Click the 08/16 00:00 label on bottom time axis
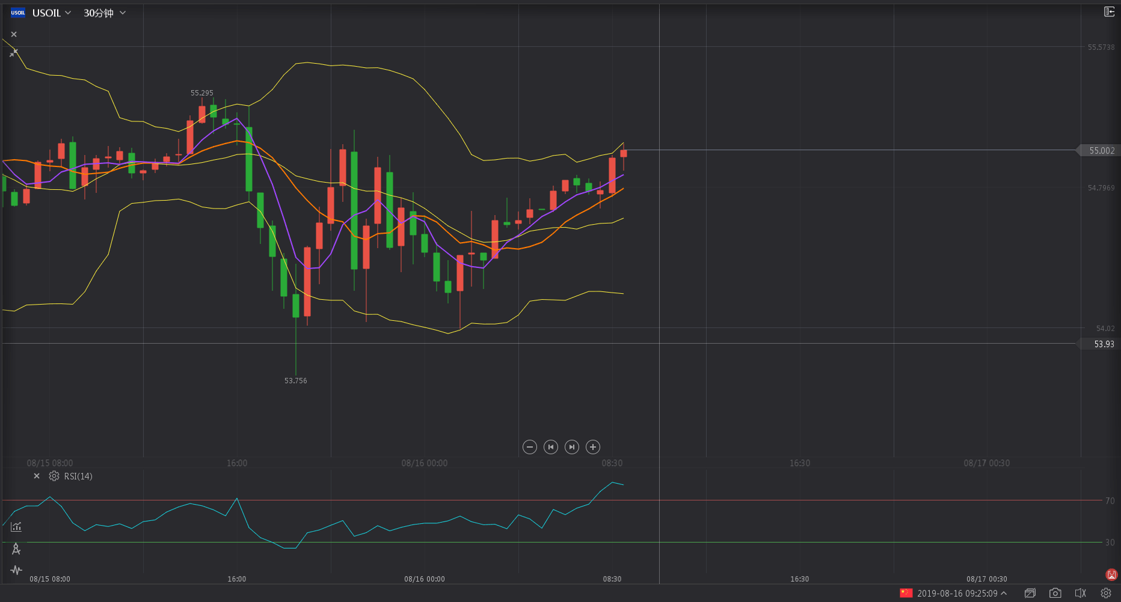 pos(425,579)
